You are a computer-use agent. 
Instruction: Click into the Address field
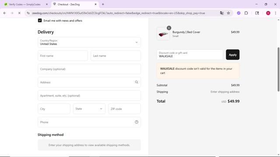[89, 82]
